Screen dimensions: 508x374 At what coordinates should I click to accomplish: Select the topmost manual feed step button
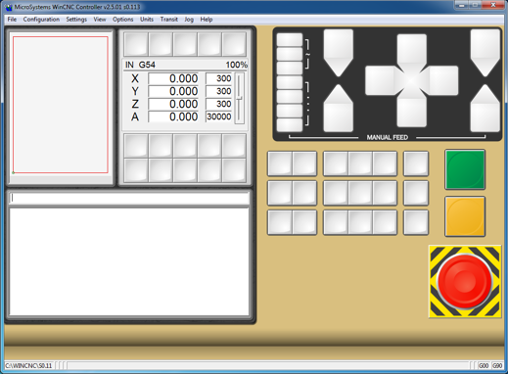coord(290,40)
